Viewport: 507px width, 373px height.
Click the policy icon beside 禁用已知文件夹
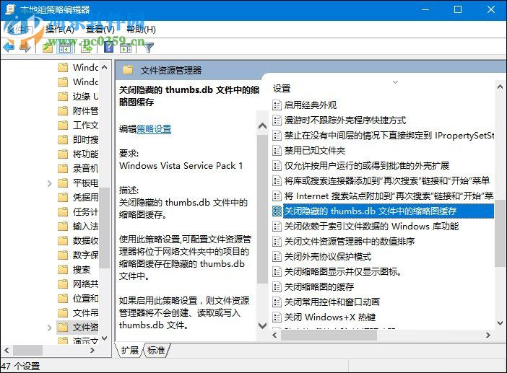point(277,151)
